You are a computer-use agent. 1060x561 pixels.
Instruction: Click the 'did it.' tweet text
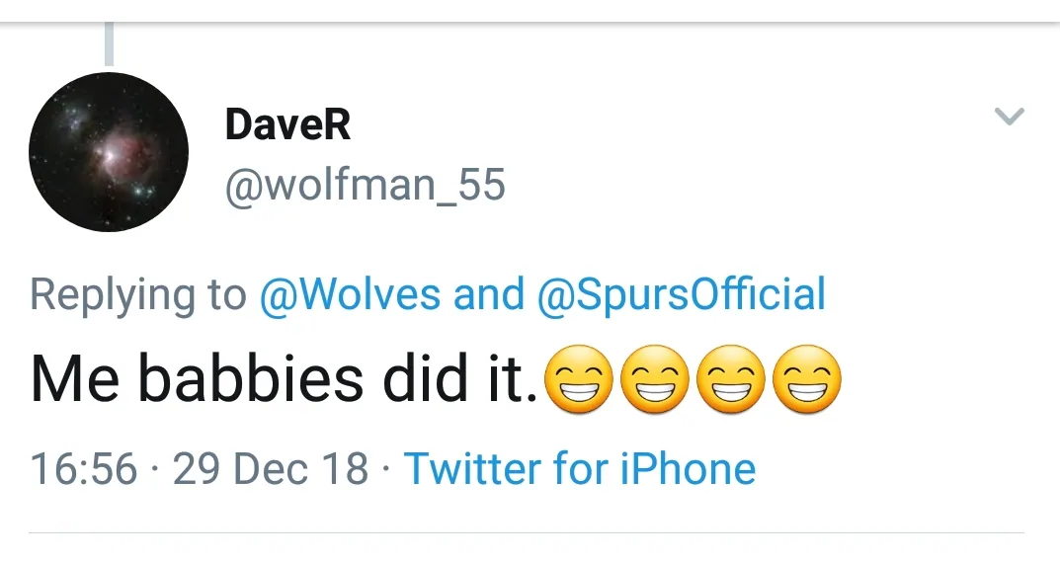(x=461, y=380)
